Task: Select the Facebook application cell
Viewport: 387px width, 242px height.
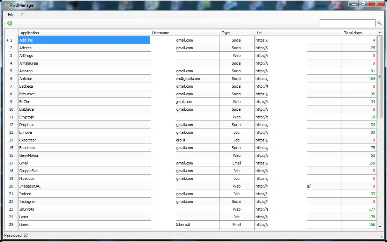Action: (x=84, y=148)
